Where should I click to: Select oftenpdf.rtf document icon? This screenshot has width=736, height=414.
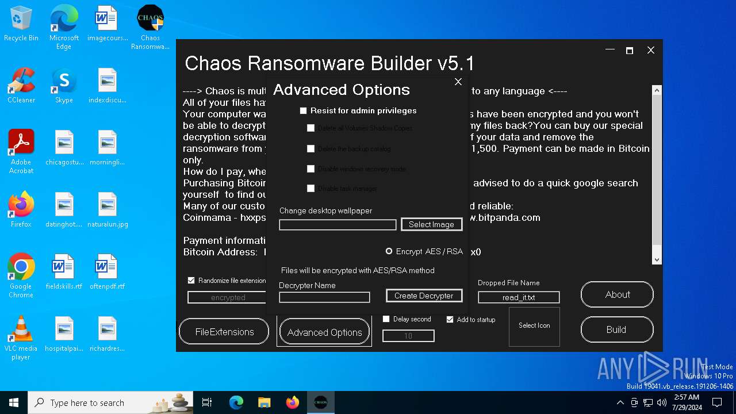point(107,272)
